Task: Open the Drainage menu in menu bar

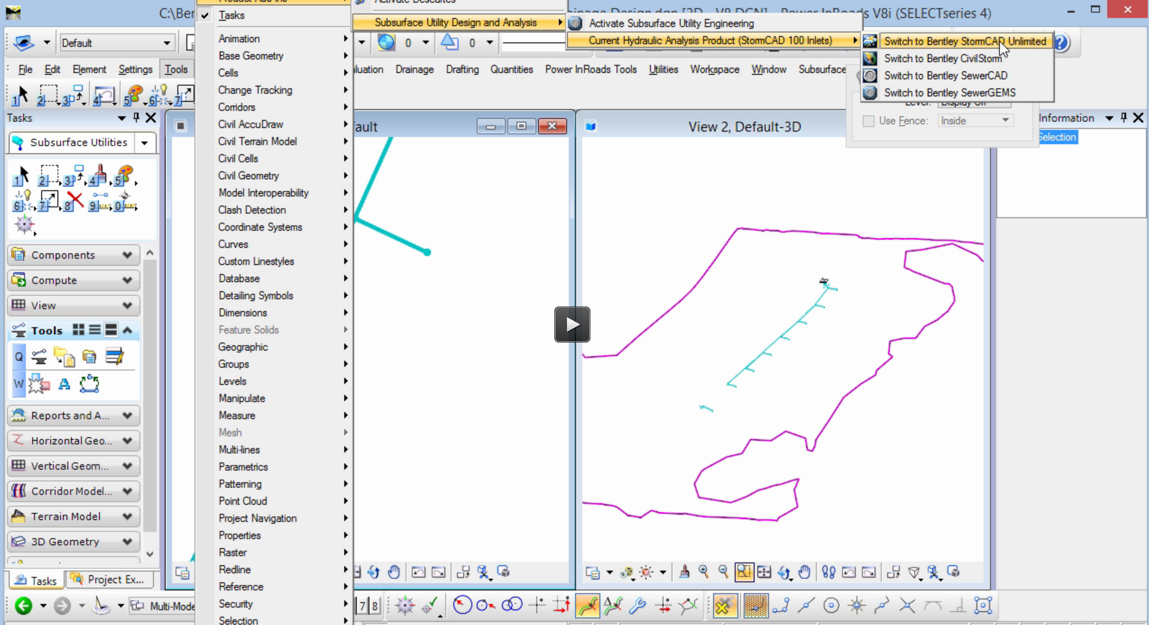Action: click(x=414, y=69)
